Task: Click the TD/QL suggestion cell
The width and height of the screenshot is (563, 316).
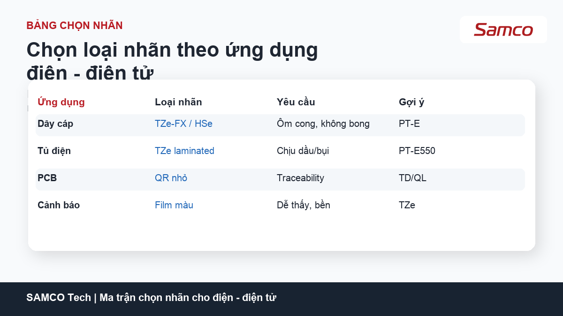Action: pos(412,178)
